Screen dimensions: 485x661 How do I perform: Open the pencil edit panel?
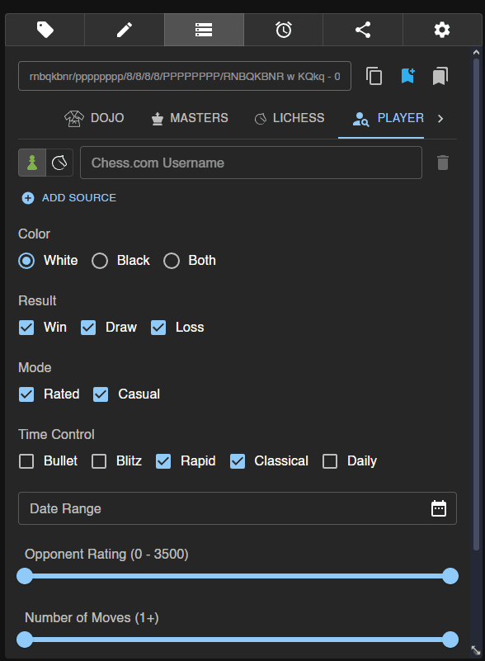(125, 30)
